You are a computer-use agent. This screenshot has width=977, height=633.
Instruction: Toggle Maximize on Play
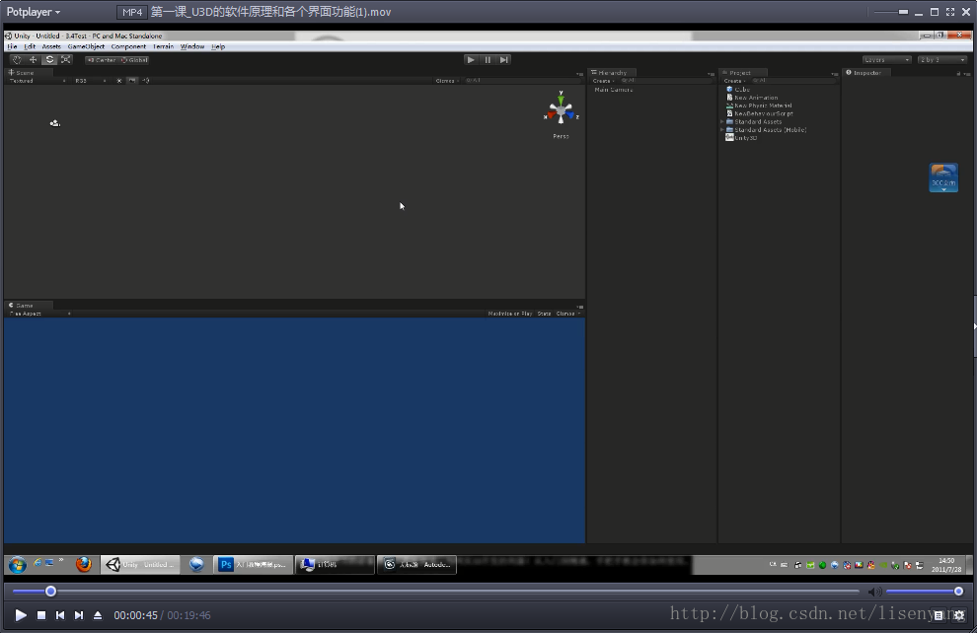pos(509,314)
